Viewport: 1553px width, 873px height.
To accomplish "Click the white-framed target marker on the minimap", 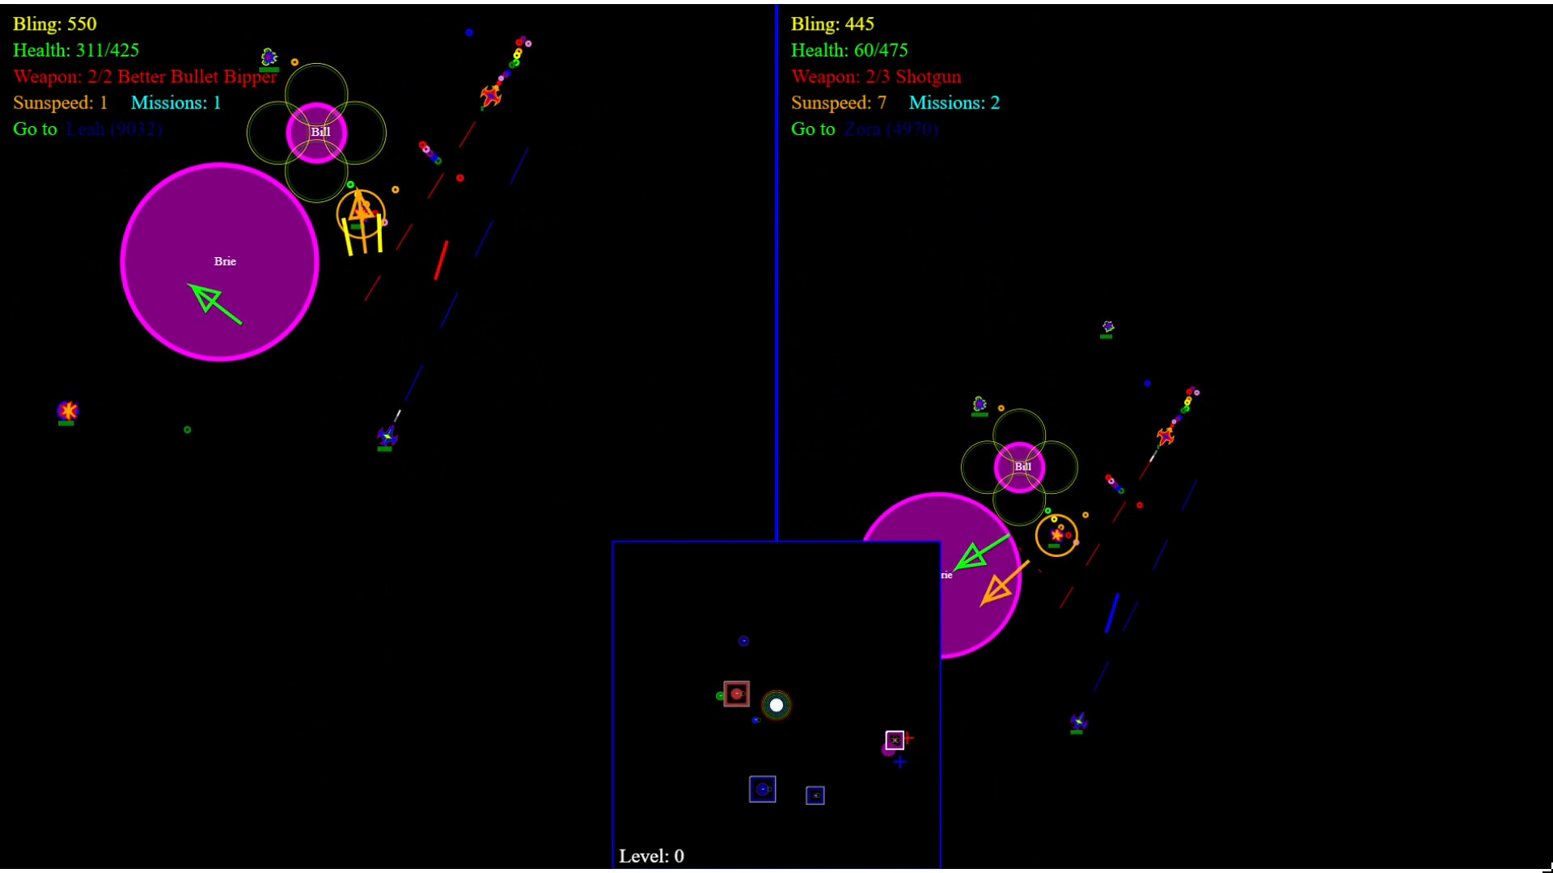I will tap(895, 740).
